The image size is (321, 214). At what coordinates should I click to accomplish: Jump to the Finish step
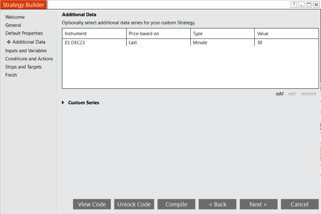tap(11, 75)
